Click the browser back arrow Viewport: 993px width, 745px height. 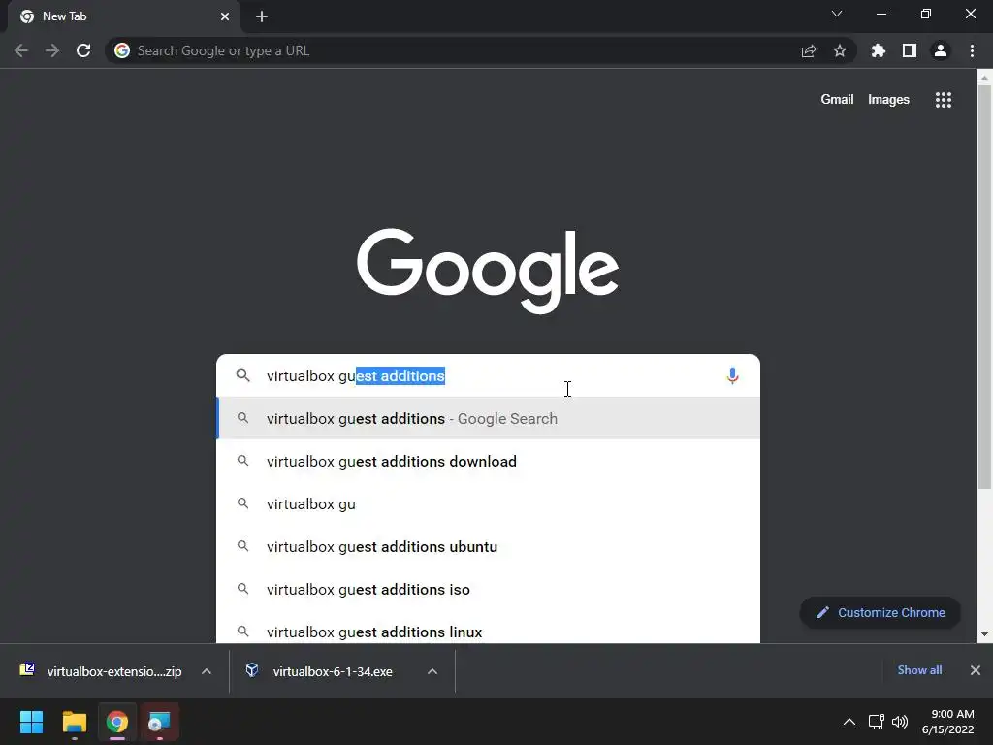tap(21, 50)
